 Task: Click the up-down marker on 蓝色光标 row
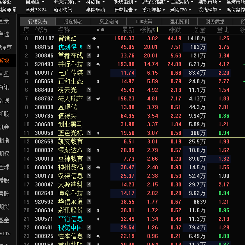pyautogui.click(x=98, y=133)
